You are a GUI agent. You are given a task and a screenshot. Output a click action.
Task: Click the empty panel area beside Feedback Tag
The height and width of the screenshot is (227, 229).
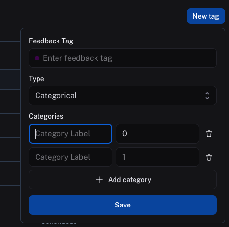[x=145, y=41]
